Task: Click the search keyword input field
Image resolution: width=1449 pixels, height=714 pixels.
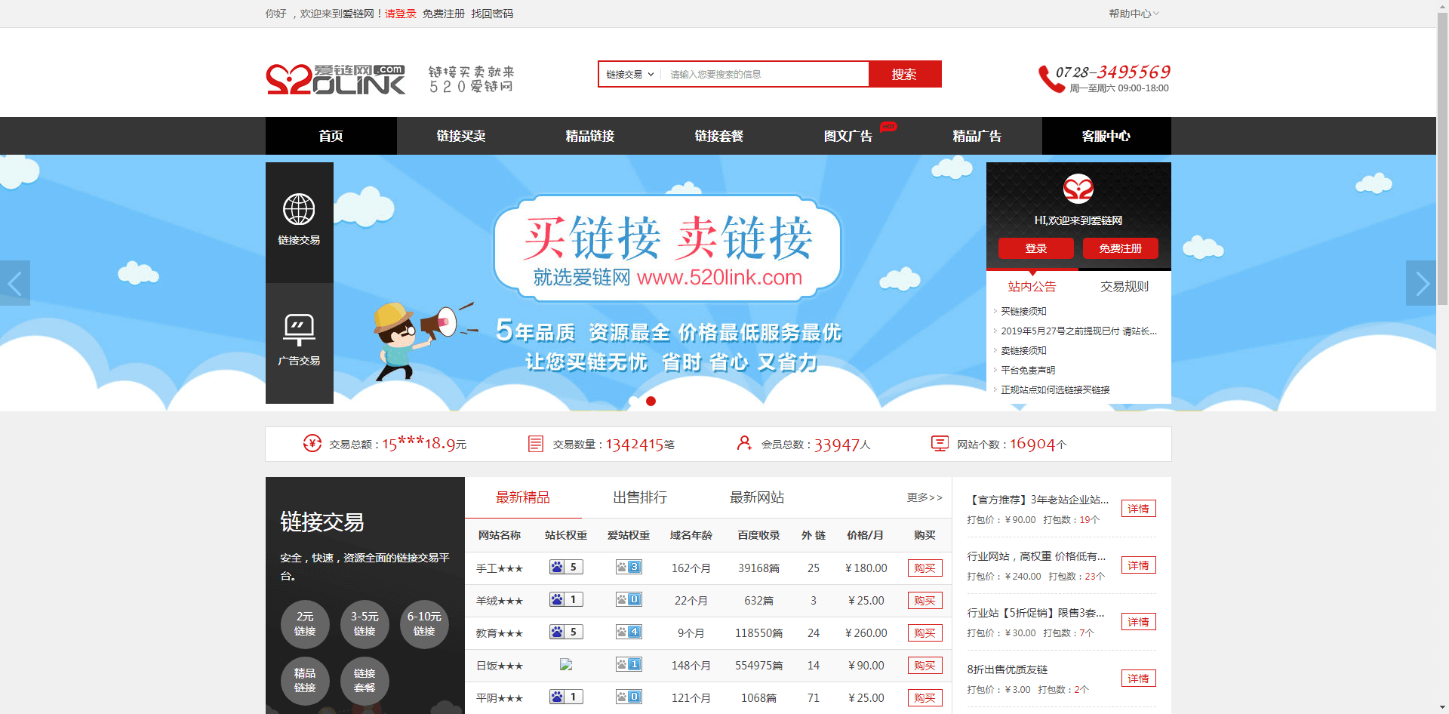Action: (764, 74)
